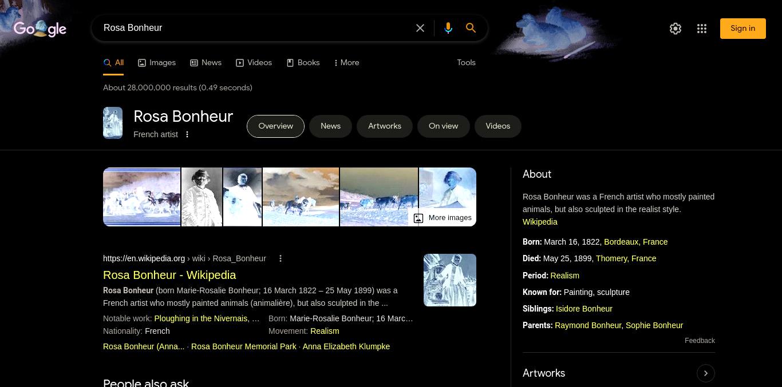
Task: Click the Artworks heading in side panel
Action: tap(544, 373)
